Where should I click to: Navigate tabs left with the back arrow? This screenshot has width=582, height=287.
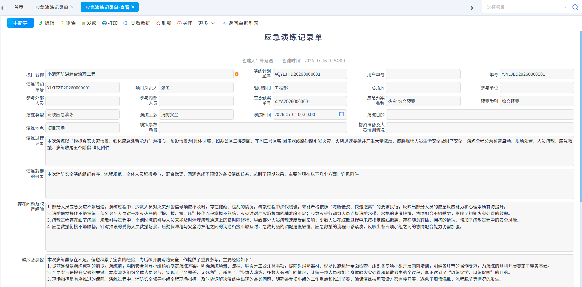[3, 8]
